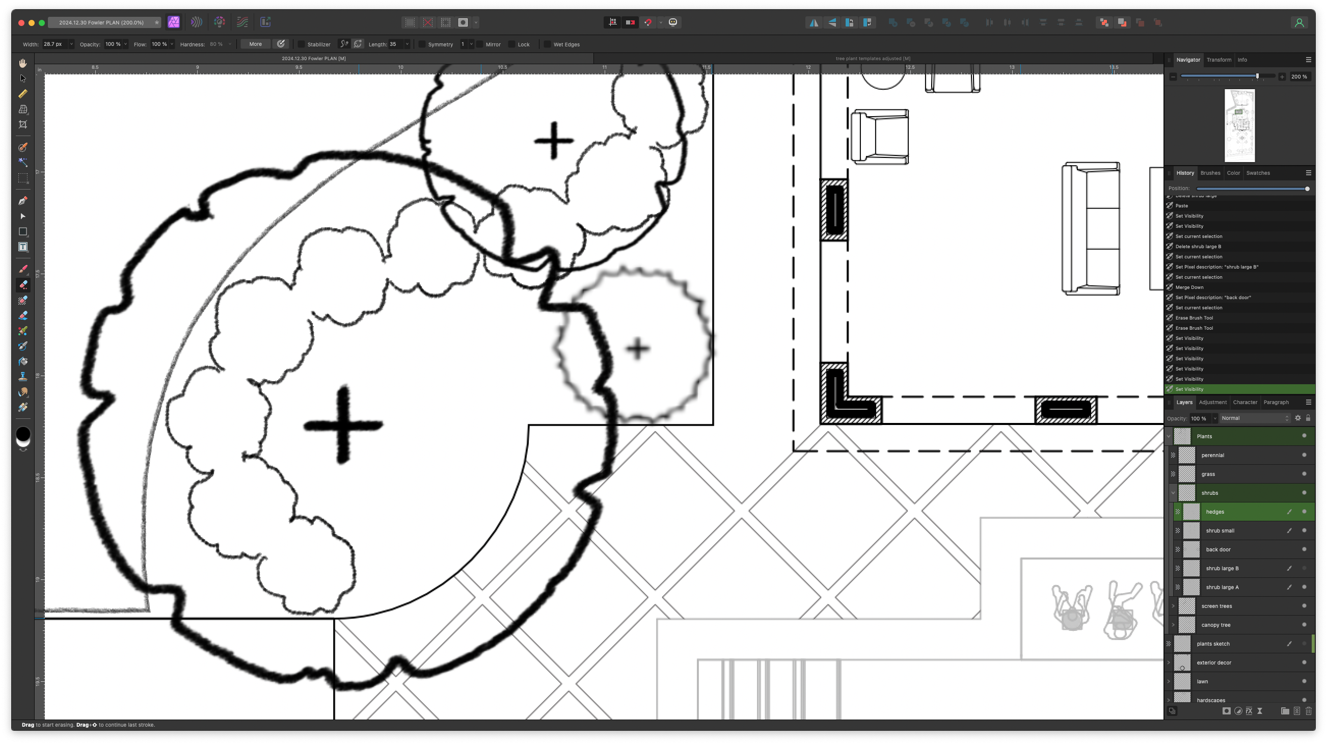Click the History Position slider
Screen dimensions: 1327x744
[1252, 189]
